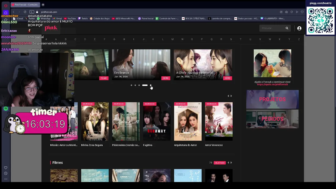Click next arrow of Destaque row

point(231,96)
